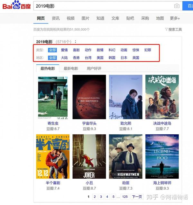Click the blue Baidu search button
The height and width of the screenshot is (205, 193).
pos(188,6)
